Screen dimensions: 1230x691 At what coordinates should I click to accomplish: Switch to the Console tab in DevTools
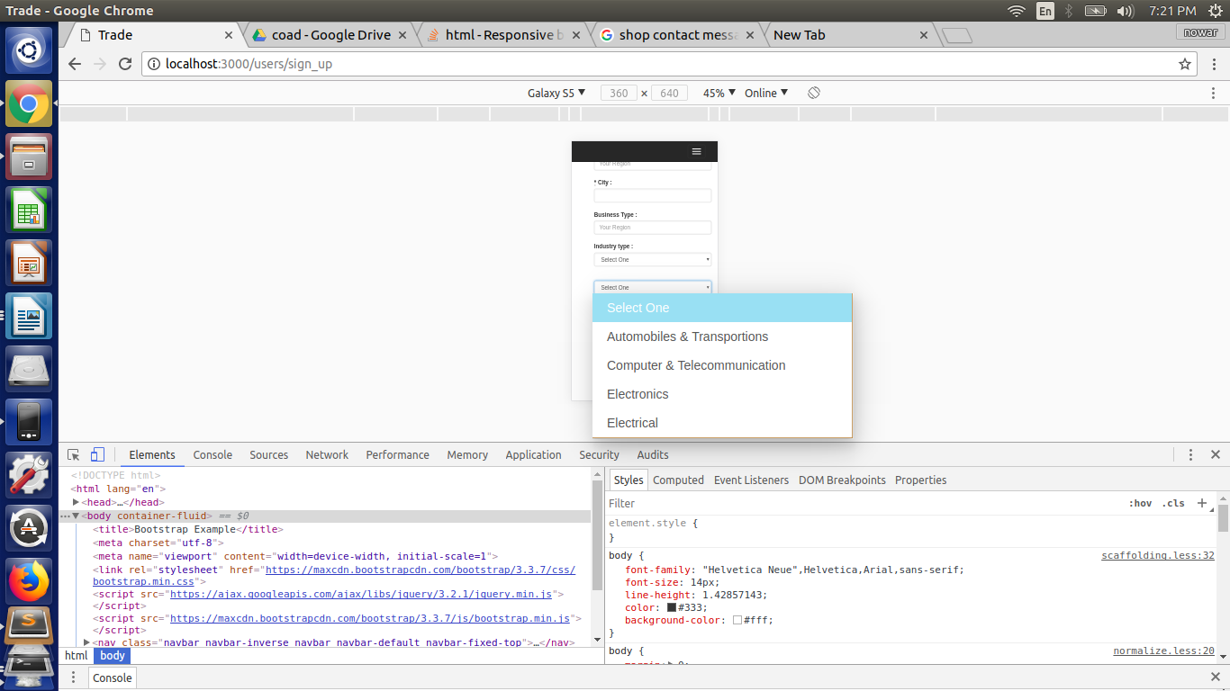[x=213, y=455]
